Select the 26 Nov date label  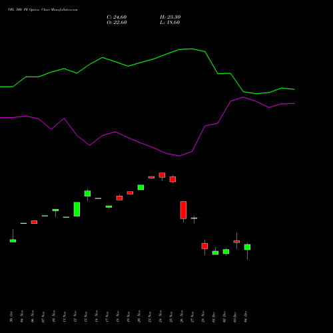point(182,317)
